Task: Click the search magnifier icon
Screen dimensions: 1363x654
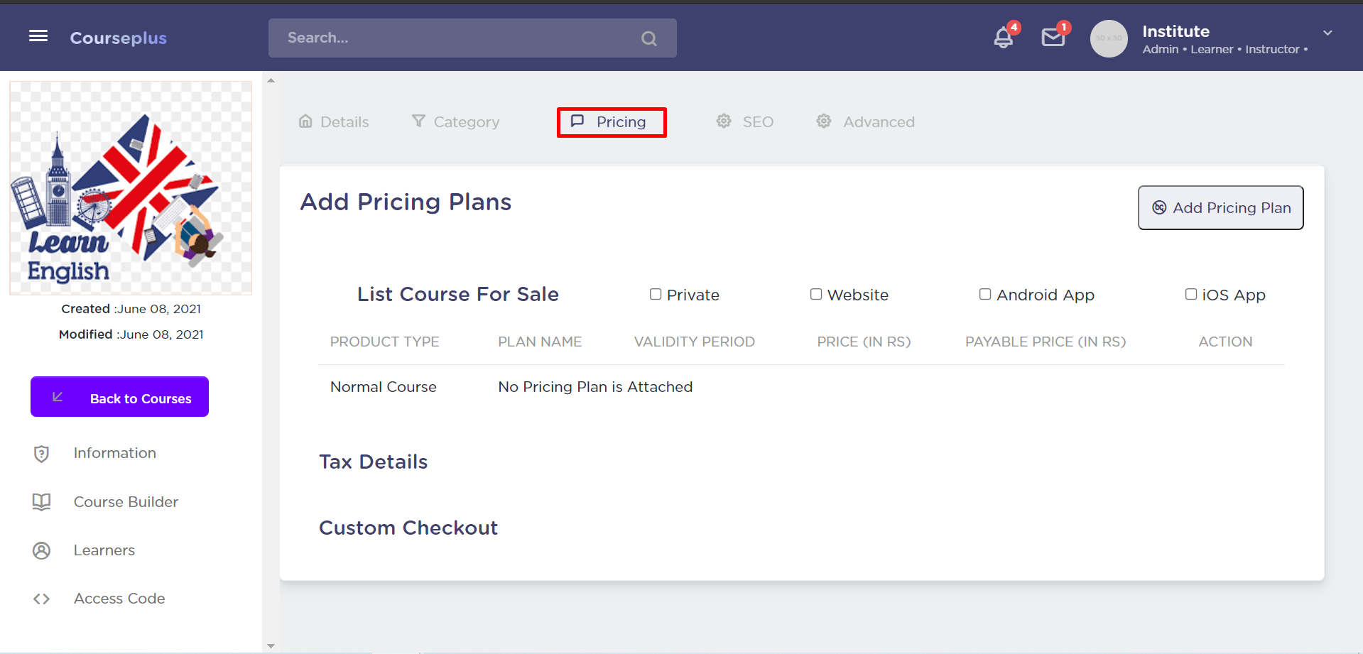Action: point(648,38)
